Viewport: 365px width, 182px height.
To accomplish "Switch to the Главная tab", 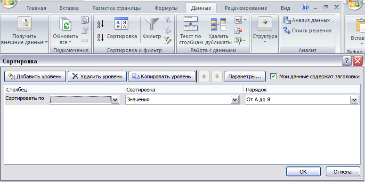I will pyautogui.click(x=36, y=8).
